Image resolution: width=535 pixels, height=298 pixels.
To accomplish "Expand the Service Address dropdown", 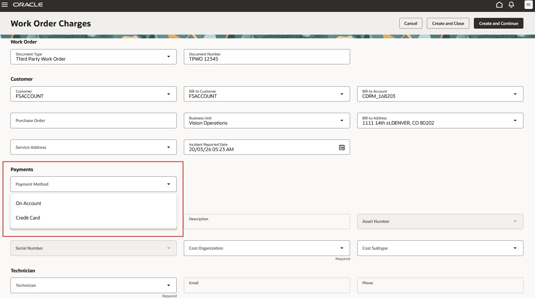I will [169, 147].
